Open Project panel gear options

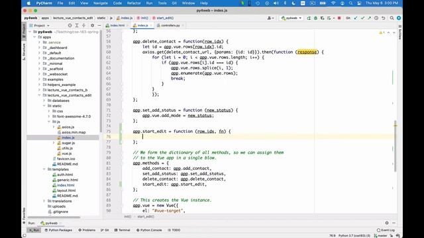[x=93, y=25]
